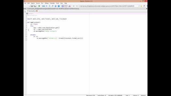Click the 'ui = None' code line
171x96 pixels.
(34, 24)
